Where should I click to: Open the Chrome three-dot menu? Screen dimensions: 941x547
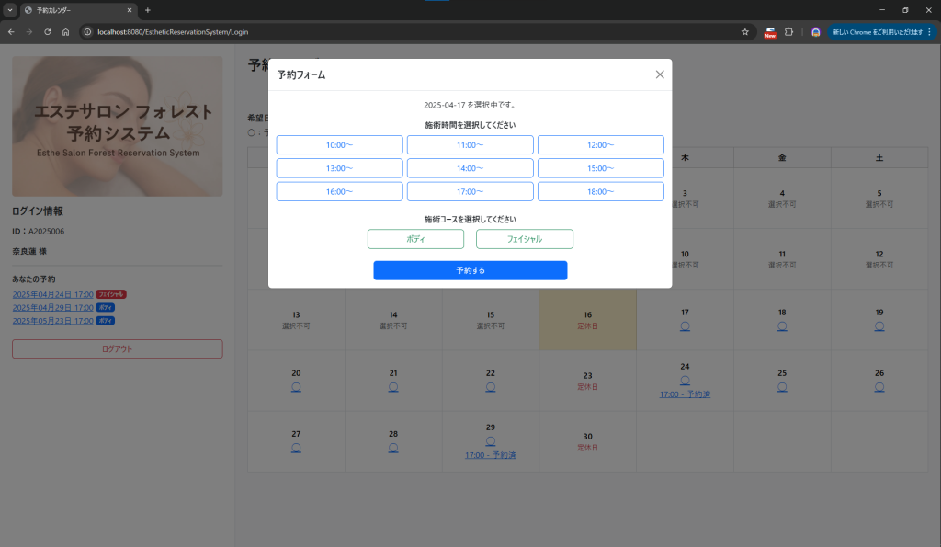point(929,32)
